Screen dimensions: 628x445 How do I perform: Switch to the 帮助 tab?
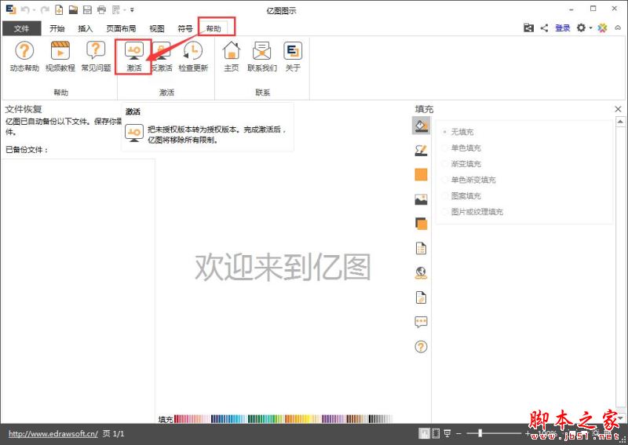214,28
